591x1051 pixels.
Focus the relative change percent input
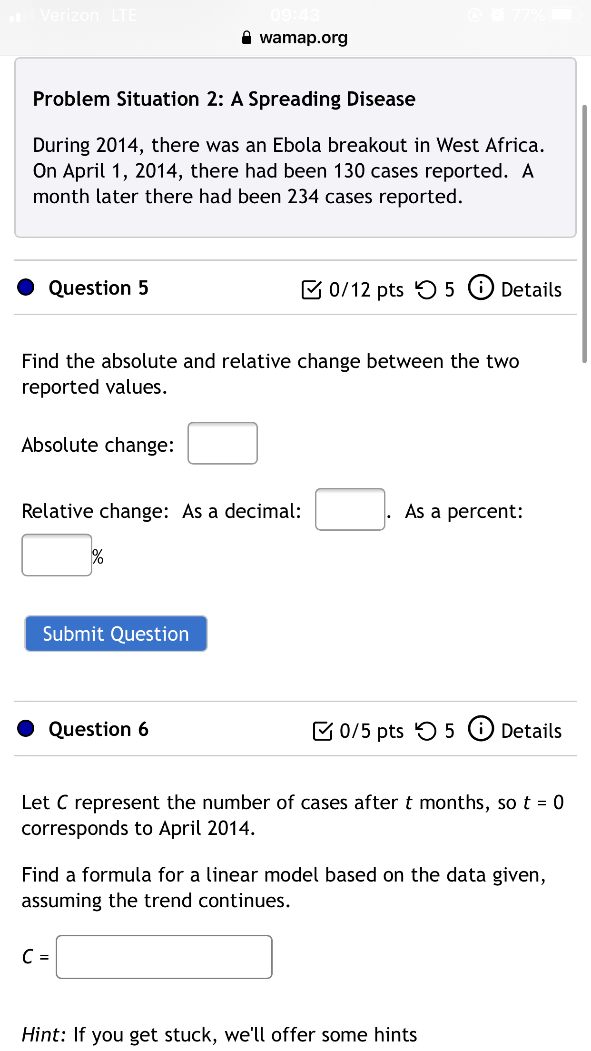click(x=57, y=555)
